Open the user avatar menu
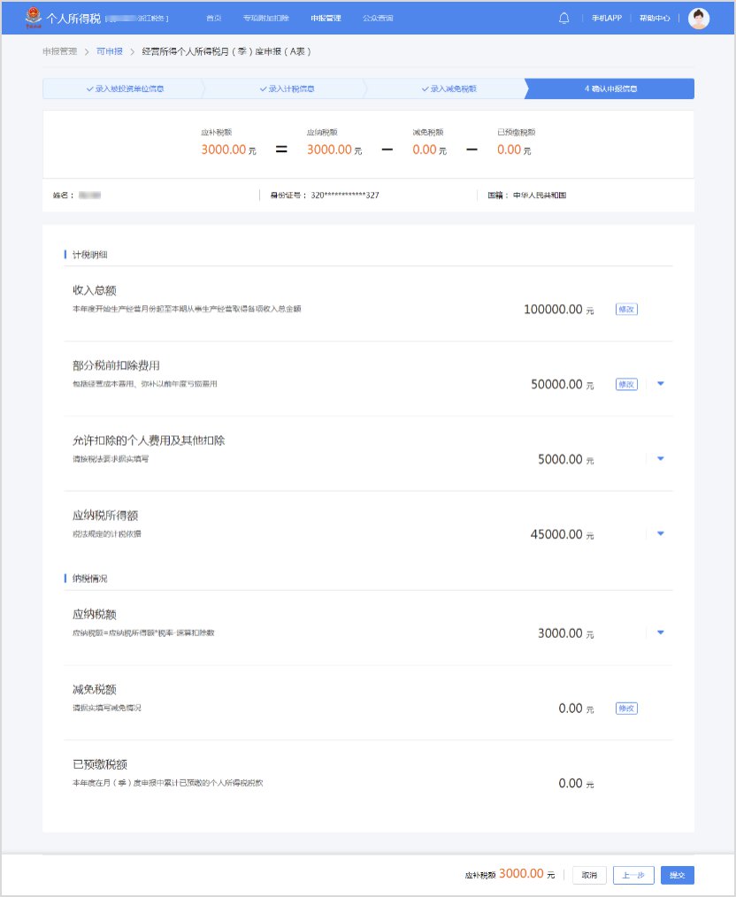Image resolution: width=736 pixels, height=897 pixels. click(699, 18)
